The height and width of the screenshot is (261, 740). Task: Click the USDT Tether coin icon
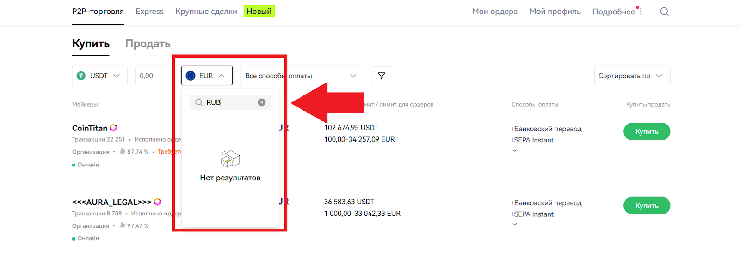(81, 76)
